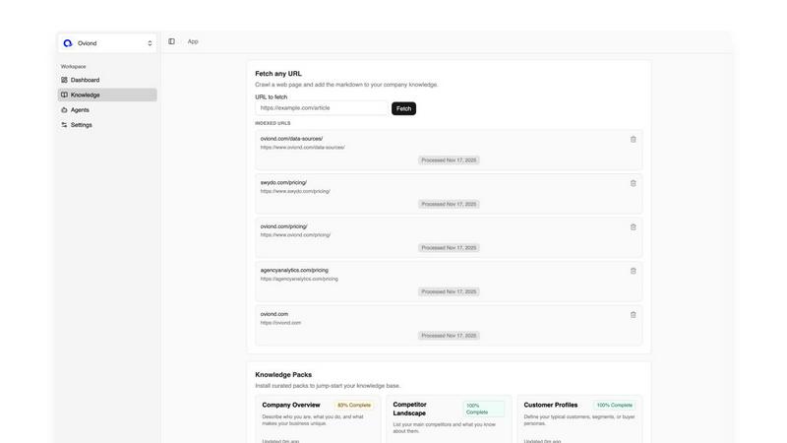
Task: Click Customer Profiles 100% Complete badge
Action: click(614, 406)
